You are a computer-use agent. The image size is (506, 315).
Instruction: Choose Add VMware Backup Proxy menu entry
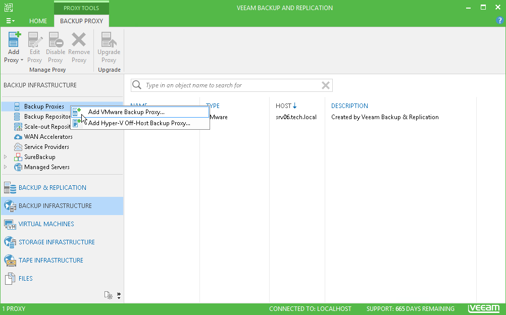coord(140,112)
